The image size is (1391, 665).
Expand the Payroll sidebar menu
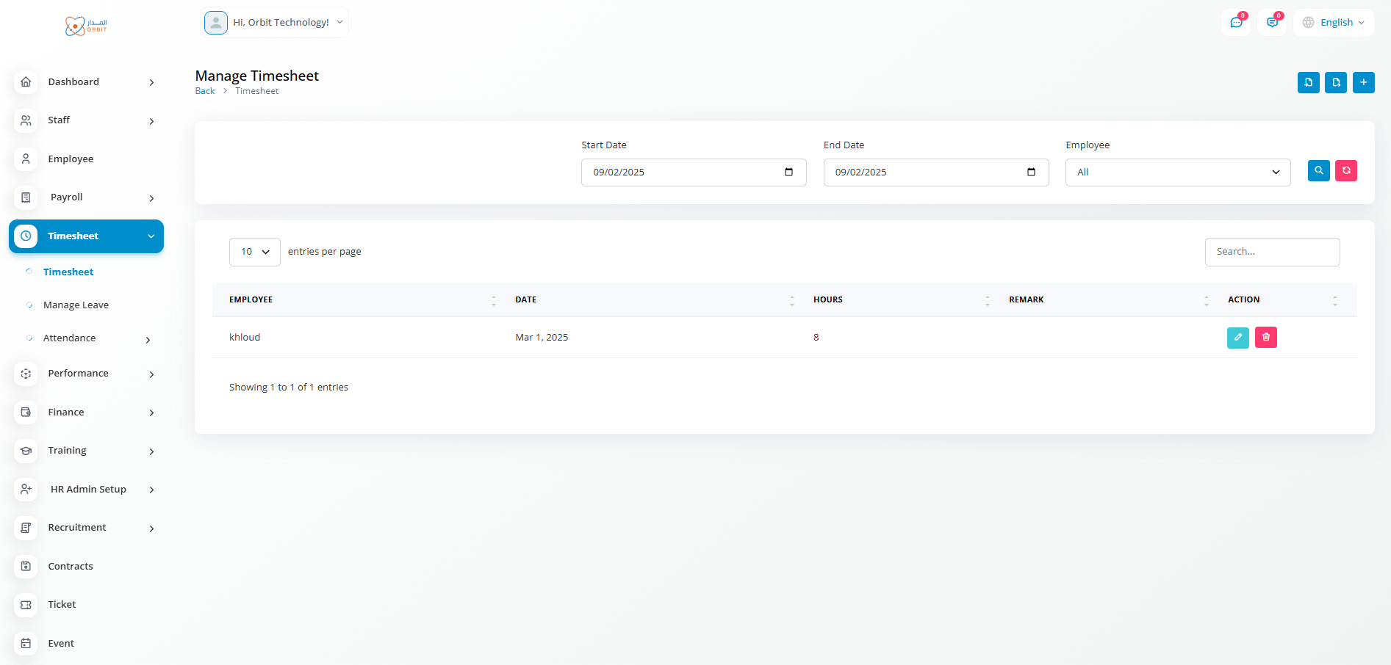click(86, 197)
